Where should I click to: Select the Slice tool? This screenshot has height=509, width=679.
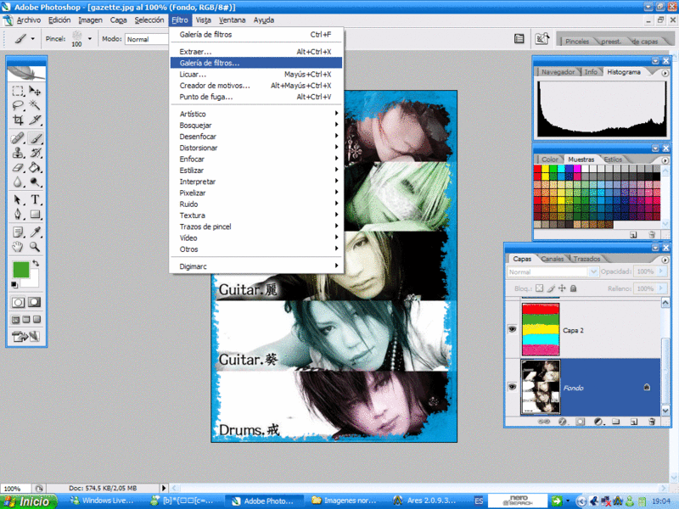pos(35,120)
